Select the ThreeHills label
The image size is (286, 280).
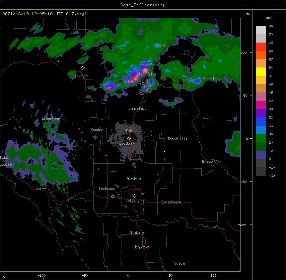(177, 139)
